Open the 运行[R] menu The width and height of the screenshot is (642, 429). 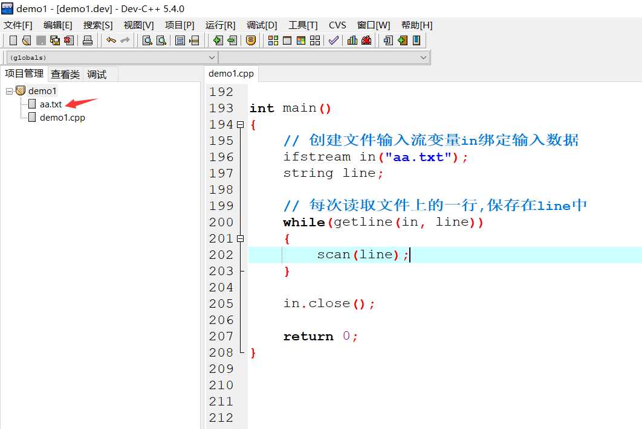[220, 25]
